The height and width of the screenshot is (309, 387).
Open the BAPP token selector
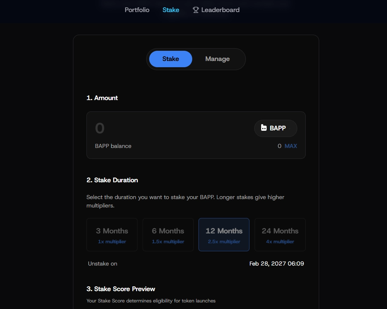pyautogui.click(x=276, y=128)
